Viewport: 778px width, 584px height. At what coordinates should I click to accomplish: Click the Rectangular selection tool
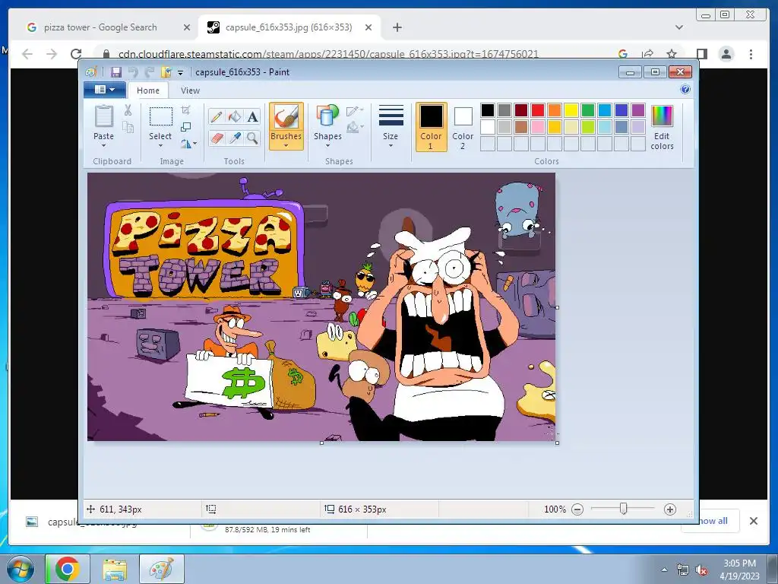161,116
